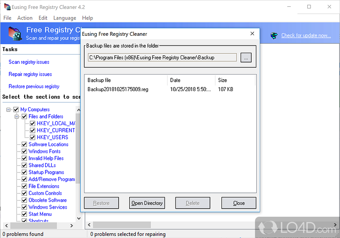
Task: Click the Close button in dialog
Action: tap(239, 203)
